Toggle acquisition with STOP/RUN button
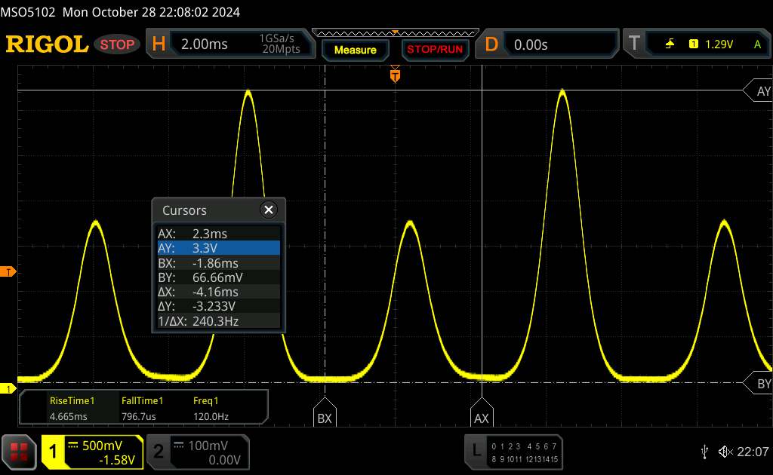This screenshot has height=475, width=773. 433,50
